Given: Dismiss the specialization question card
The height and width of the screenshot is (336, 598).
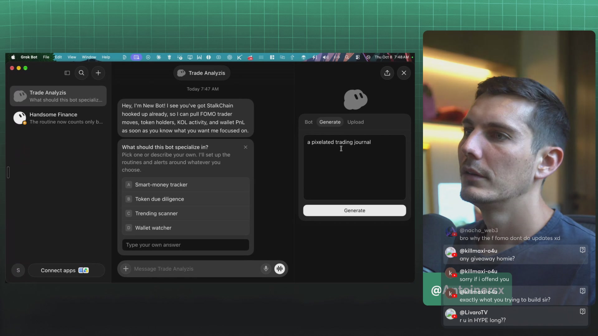Looking at the screenshot, I should [246, 147].
